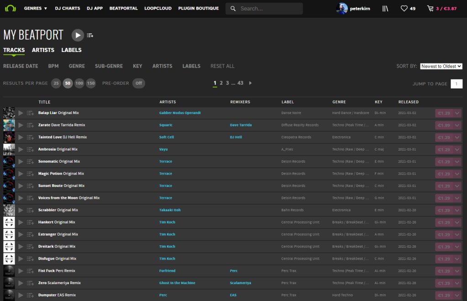Set results per page to 25
The width and height of the screenshot is (467, 301).
(x=56, y=83)
